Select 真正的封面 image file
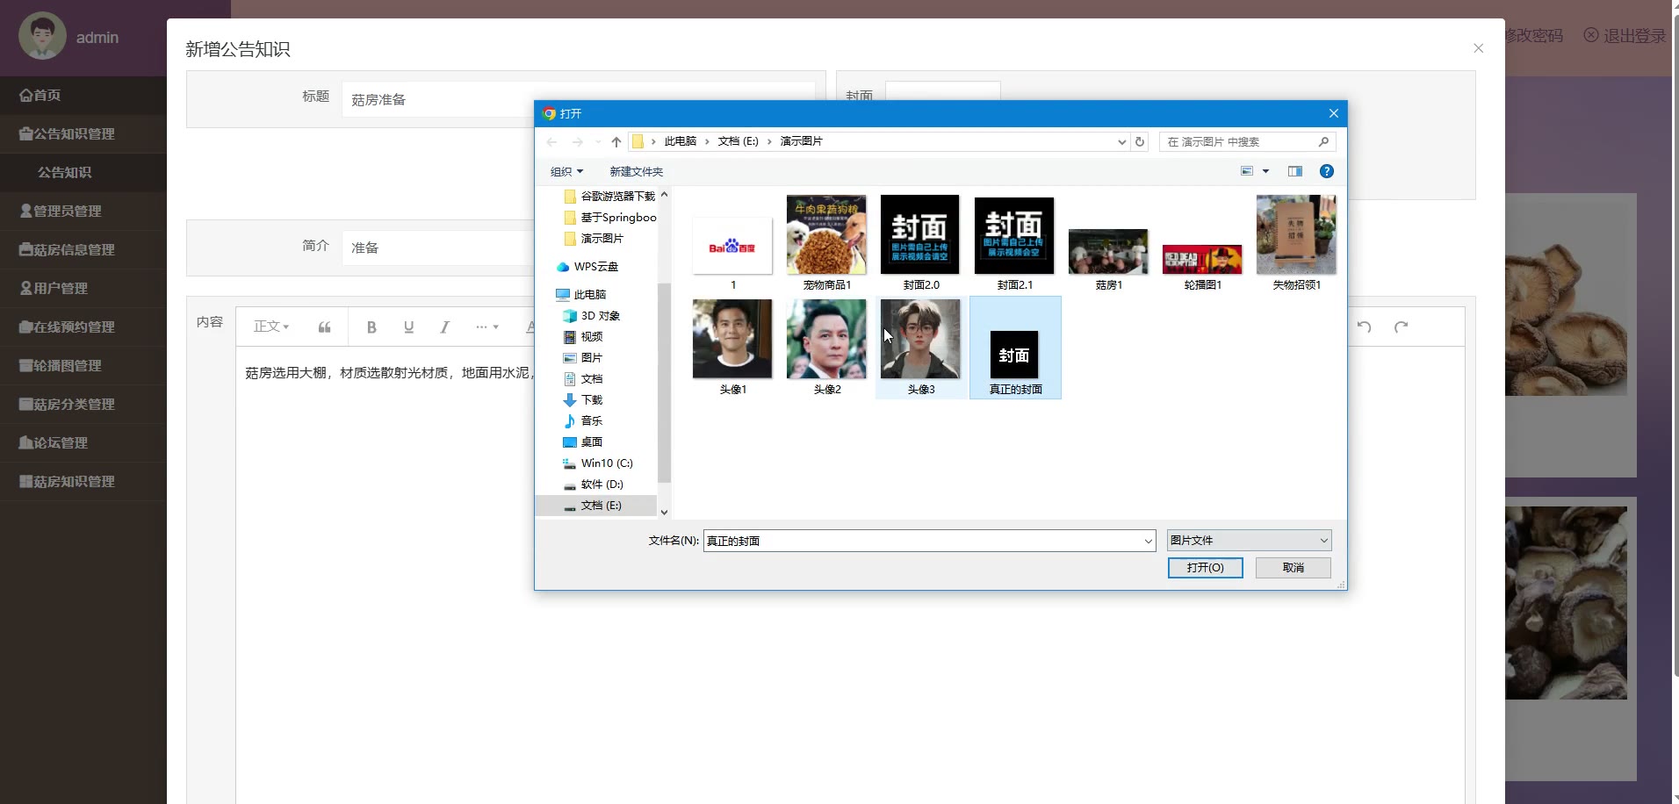Image resolution: width=1679 pixels, height=804 pixels. pos(1015,348)
